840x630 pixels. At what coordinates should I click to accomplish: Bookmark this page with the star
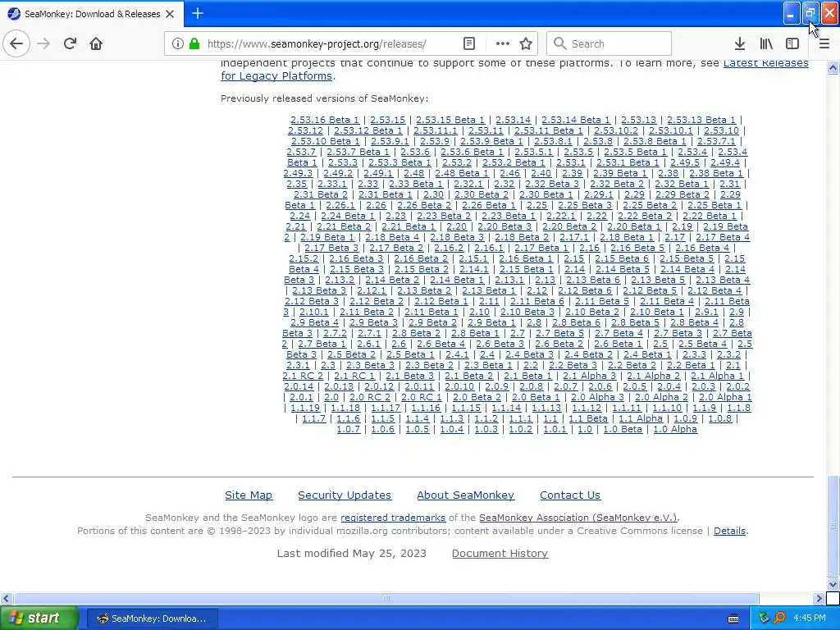click(526, 43)
